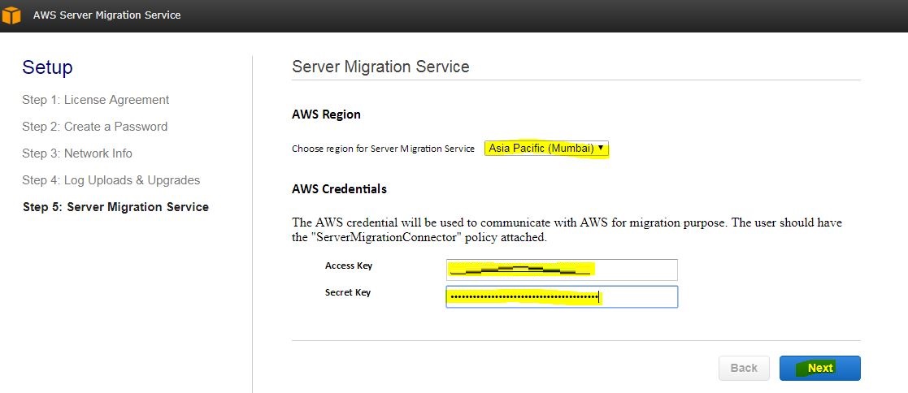Click the AWS Credentials section heading
This screenshot has height=393, width=908.
pyautogui.click(x=339, y=189)
